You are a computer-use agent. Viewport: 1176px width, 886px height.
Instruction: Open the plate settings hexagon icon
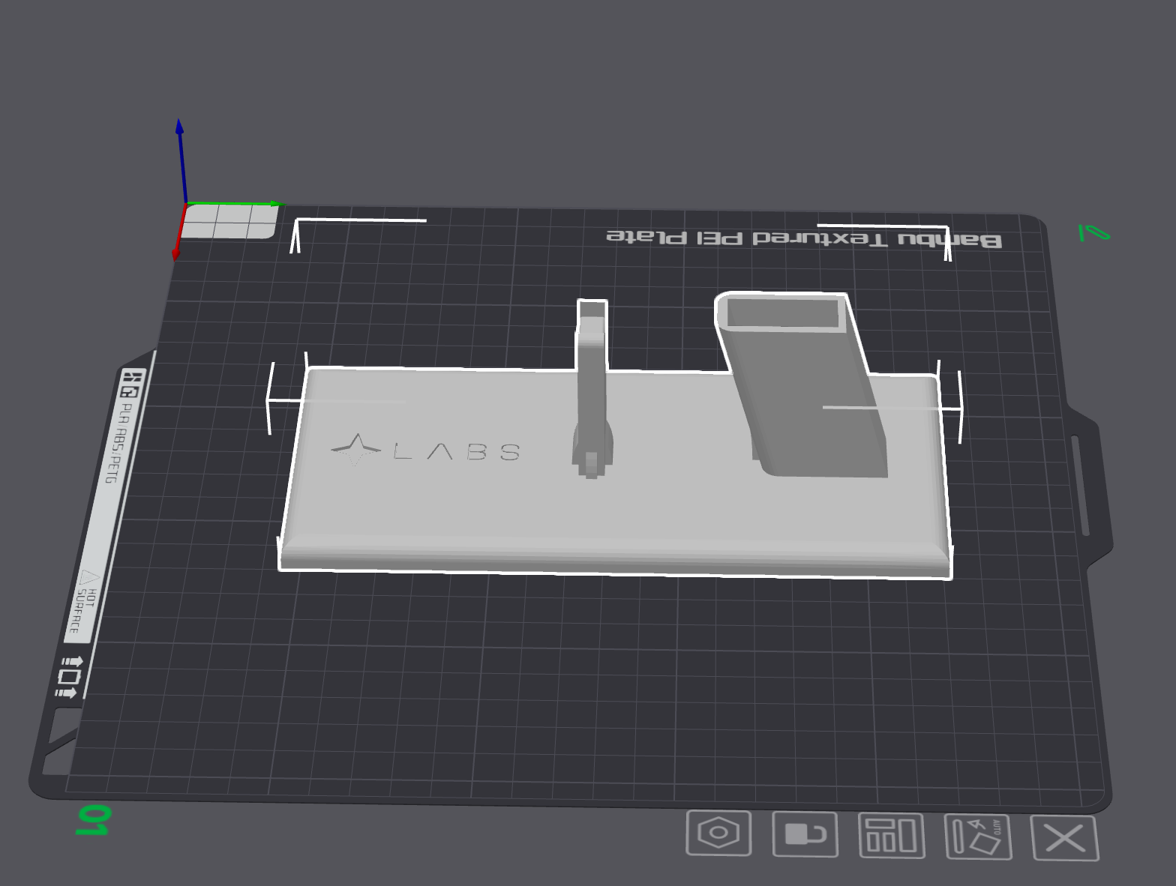pyautogui.click(x=718, y=833)
